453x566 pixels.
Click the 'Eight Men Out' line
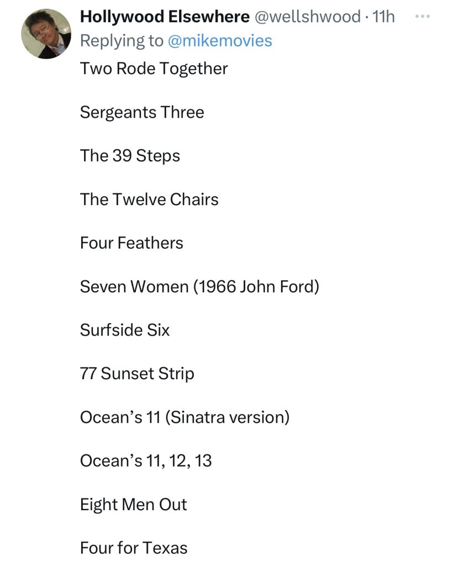(x=134, y=504)
